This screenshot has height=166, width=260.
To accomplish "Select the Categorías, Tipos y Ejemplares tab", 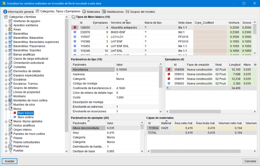I will [58, 11].
